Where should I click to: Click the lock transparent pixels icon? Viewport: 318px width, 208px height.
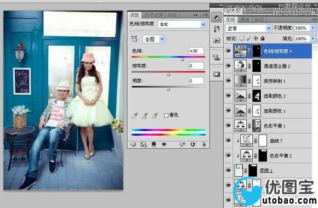pos(242,38)
